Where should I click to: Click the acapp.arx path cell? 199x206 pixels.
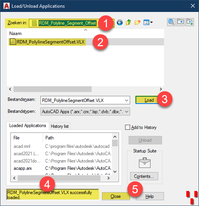click(79, 168)
